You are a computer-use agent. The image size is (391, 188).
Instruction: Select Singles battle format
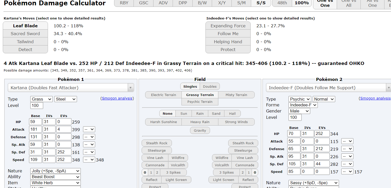(190, 86)
